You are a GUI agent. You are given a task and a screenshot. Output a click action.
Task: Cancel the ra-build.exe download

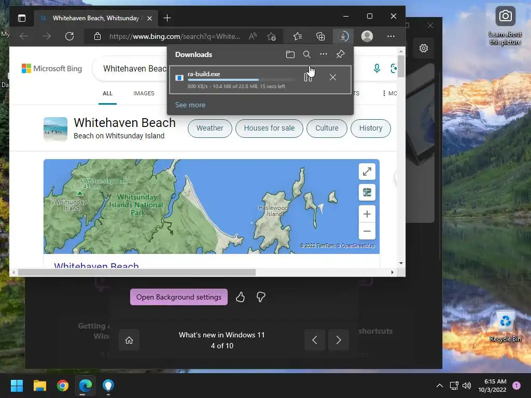[x=332, y=78]
